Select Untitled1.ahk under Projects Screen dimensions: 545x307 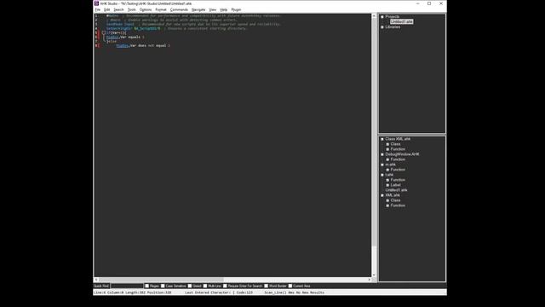point(401,21)
